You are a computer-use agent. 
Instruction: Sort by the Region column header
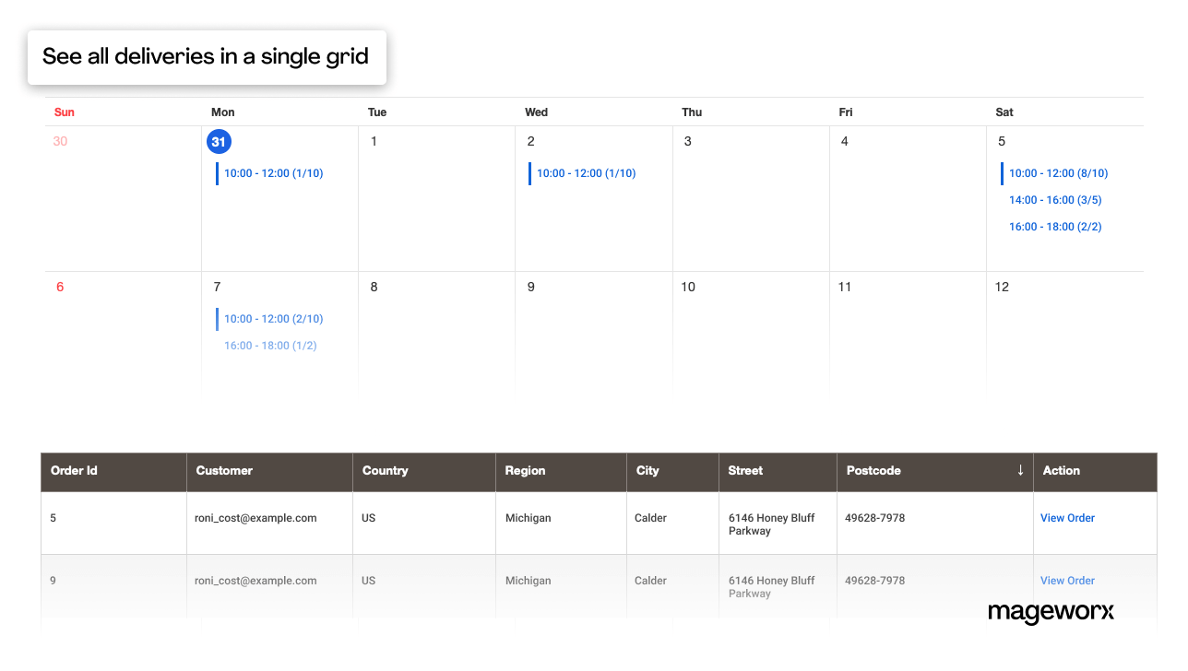(x=525, y=470)
